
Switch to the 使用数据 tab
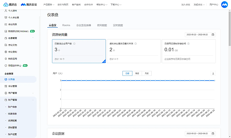click(102, 25)
